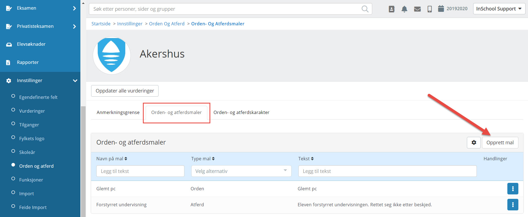Select Vurderinger sidebar item

[x=32, y=111]
